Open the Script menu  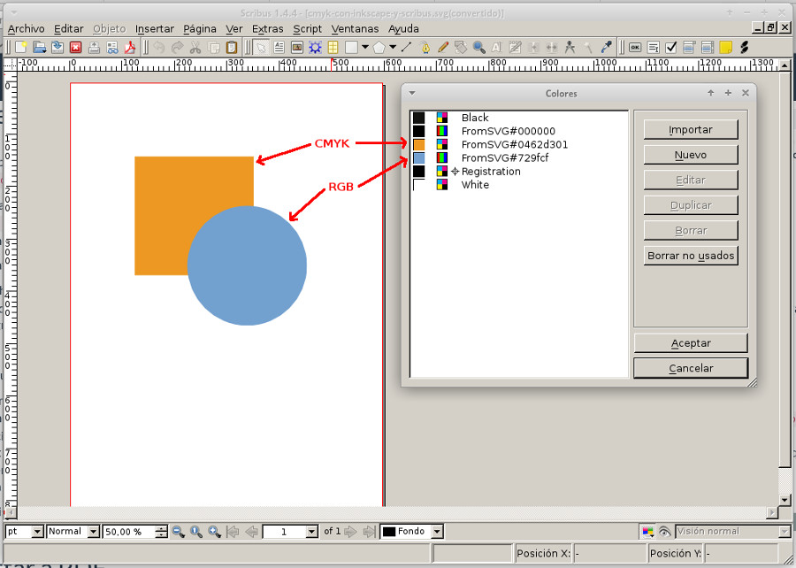[307, 29]
